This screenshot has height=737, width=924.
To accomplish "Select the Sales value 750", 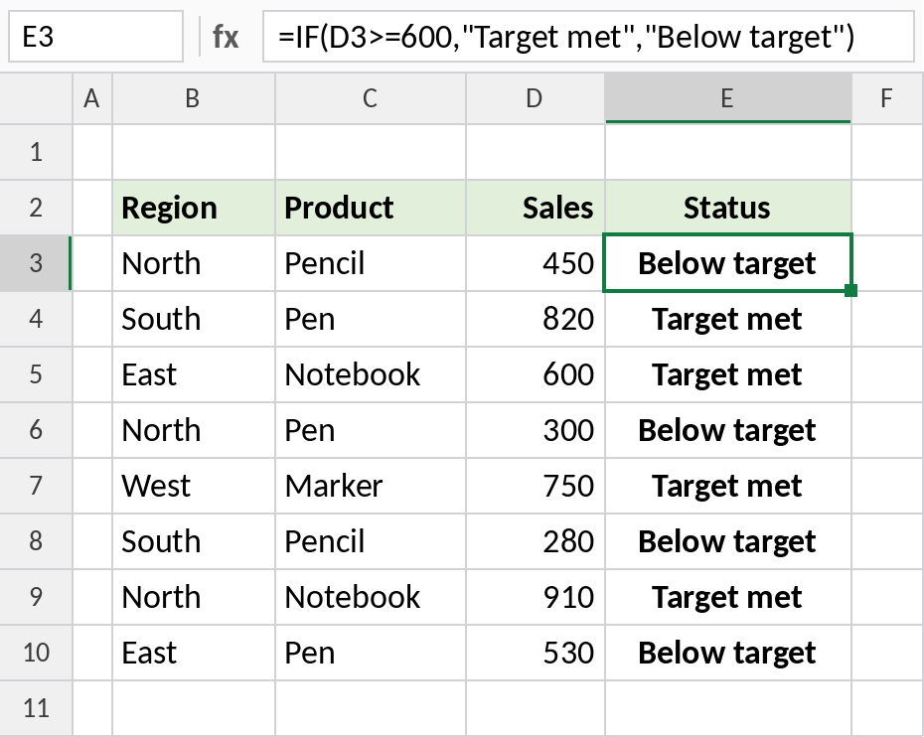I will 536,486.
